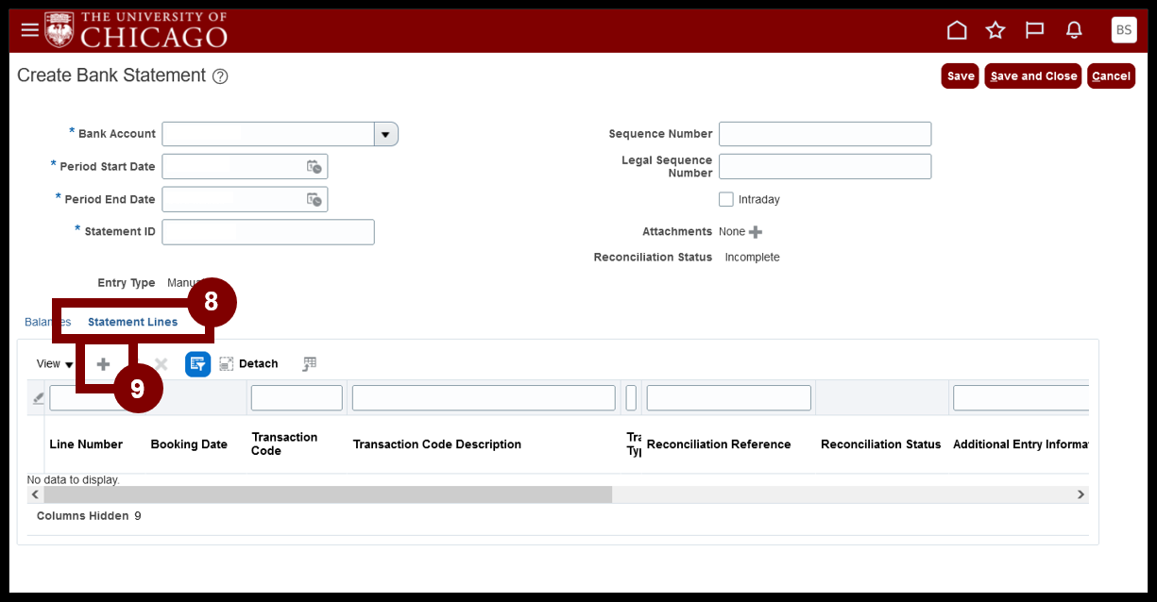The height and width of the screenshot is (602, 1157).
Task: Sort by Booking Date column header
Action: 189,444
